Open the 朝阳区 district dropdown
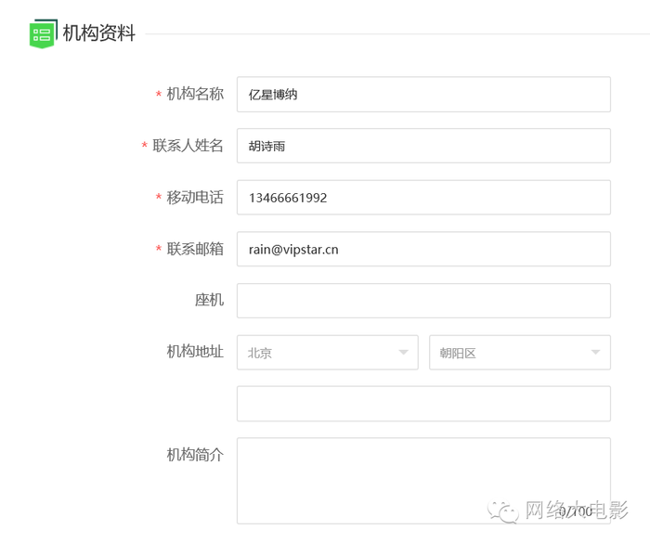Screen dimensions: 650x543 tap(520, 353)
